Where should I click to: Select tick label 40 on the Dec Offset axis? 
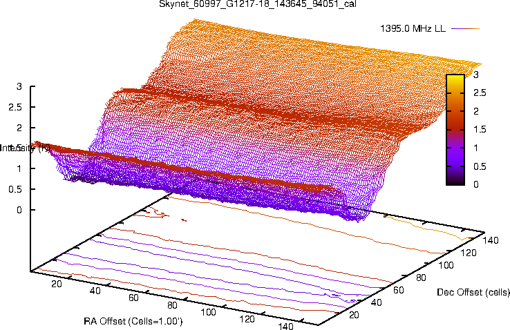point(377,302)
